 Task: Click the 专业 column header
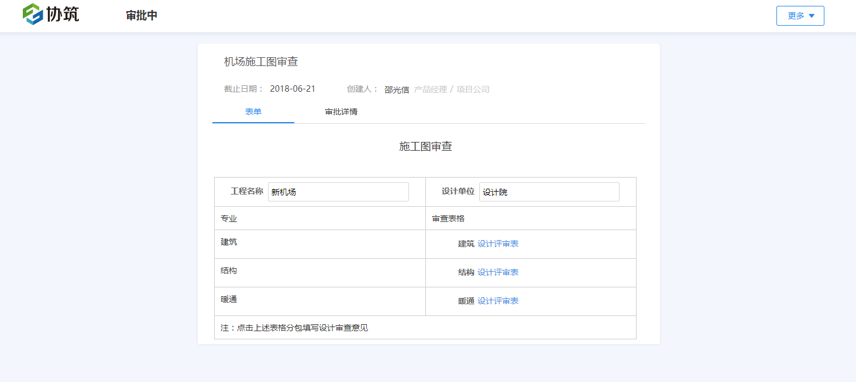coord(228,218)
